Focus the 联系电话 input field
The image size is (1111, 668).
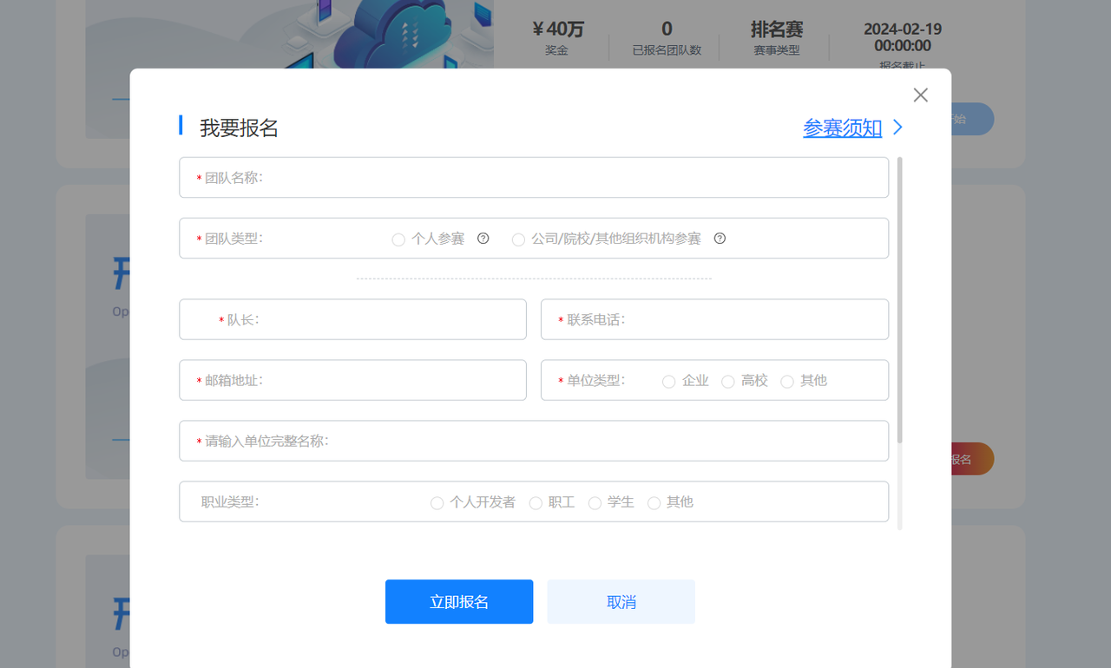(714, 320)
